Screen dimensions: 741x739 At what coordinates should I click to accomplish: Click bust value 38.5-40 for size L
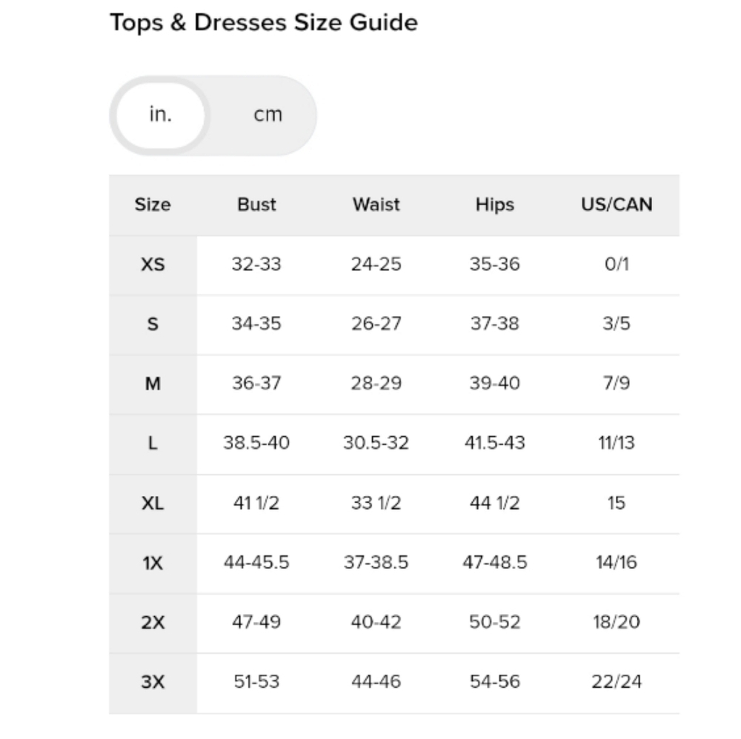(256, 443)
